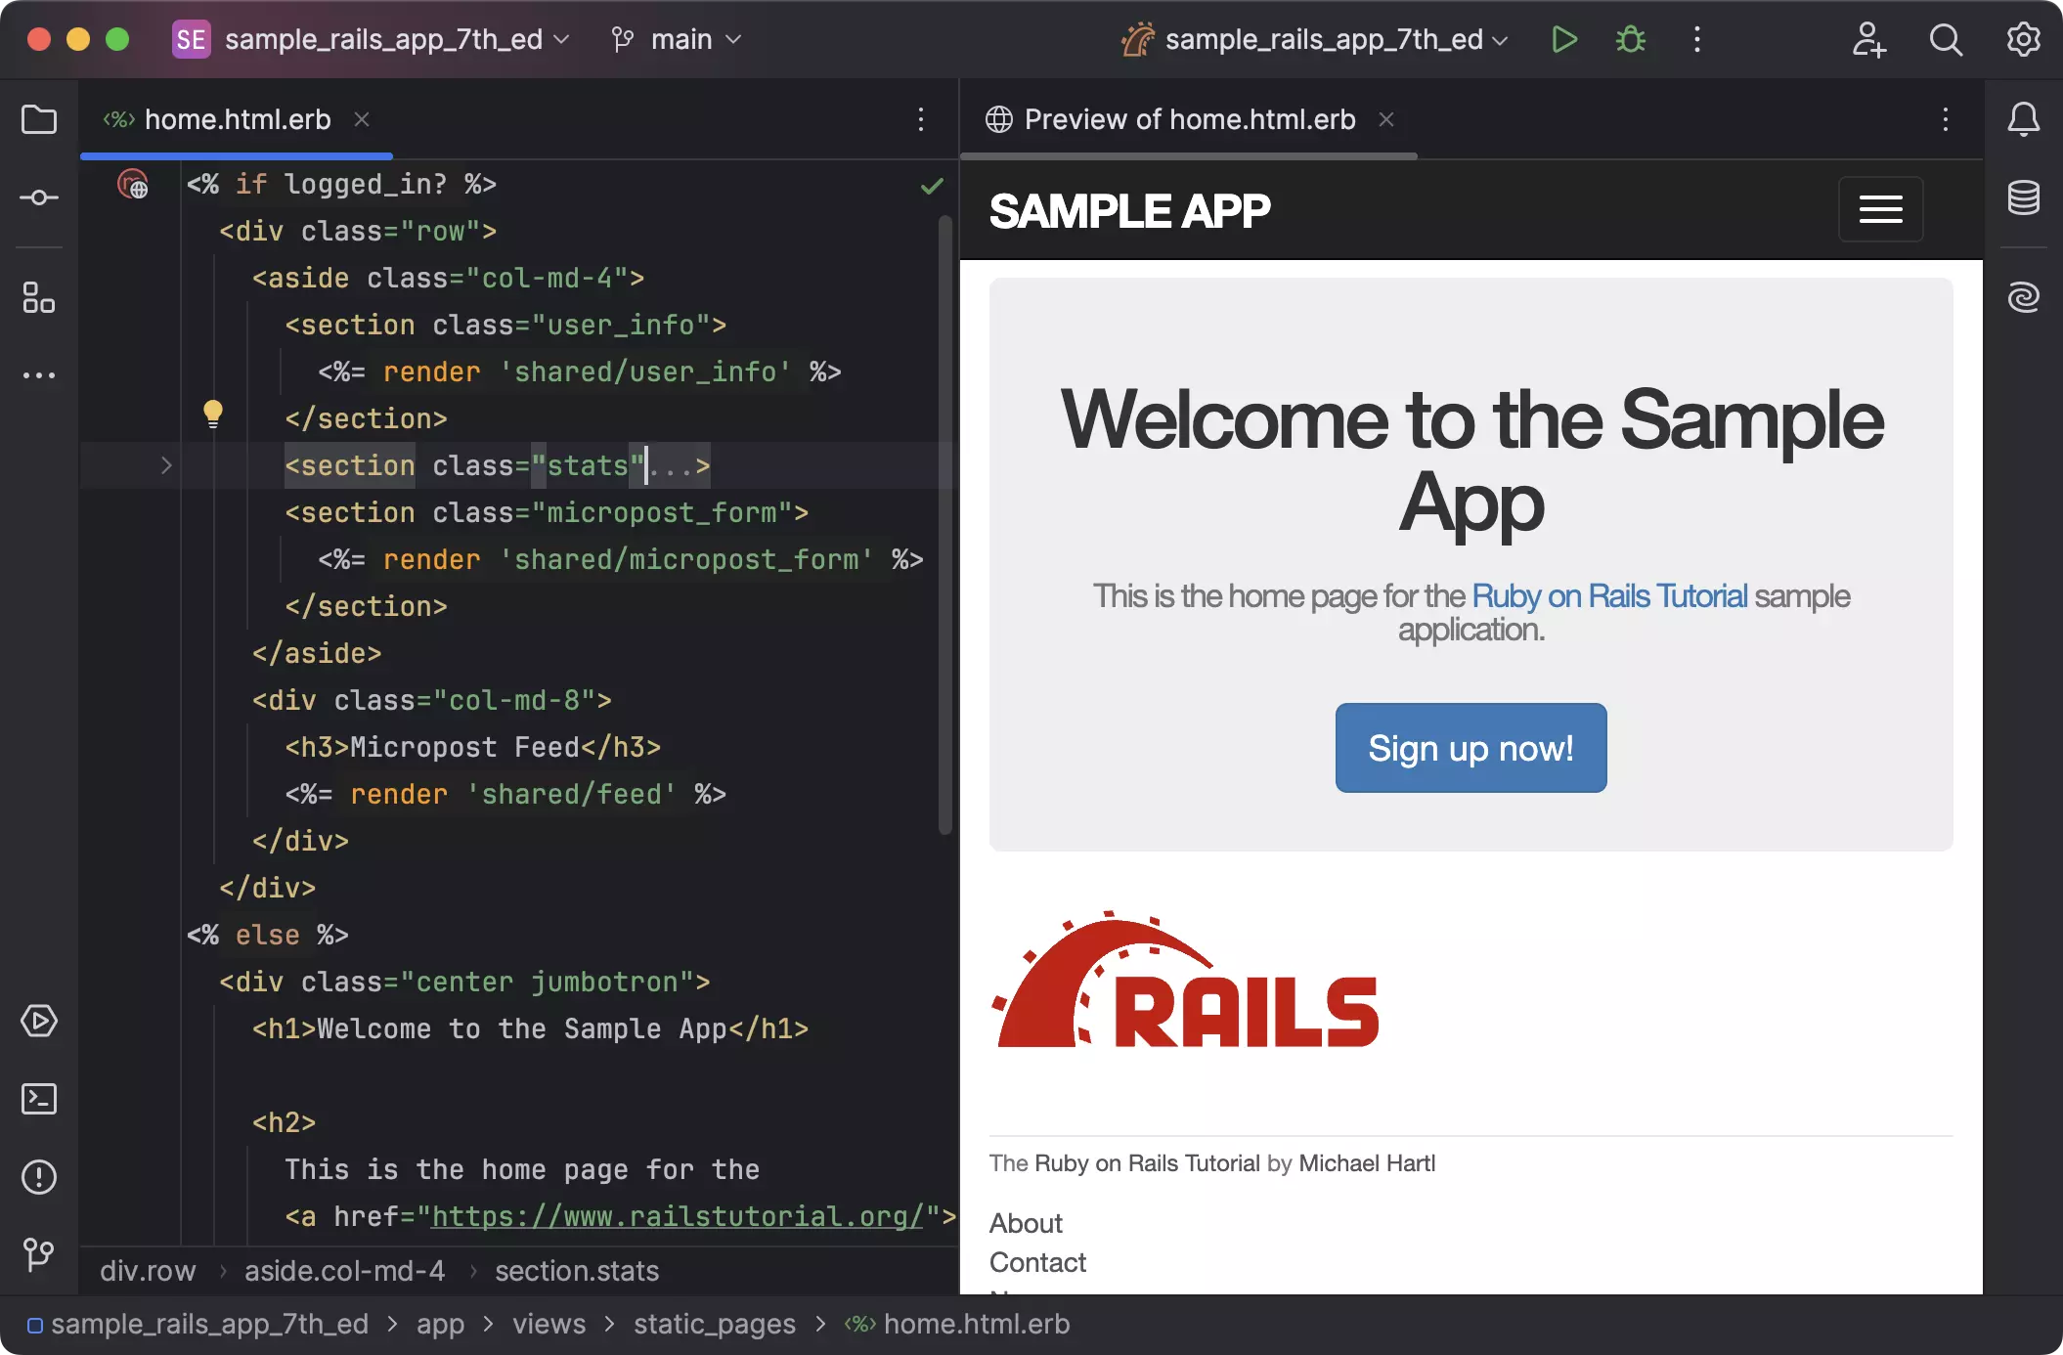
Task: Click the Ruby on Rails Tutorial link
Action: (x=1608, y=595)
